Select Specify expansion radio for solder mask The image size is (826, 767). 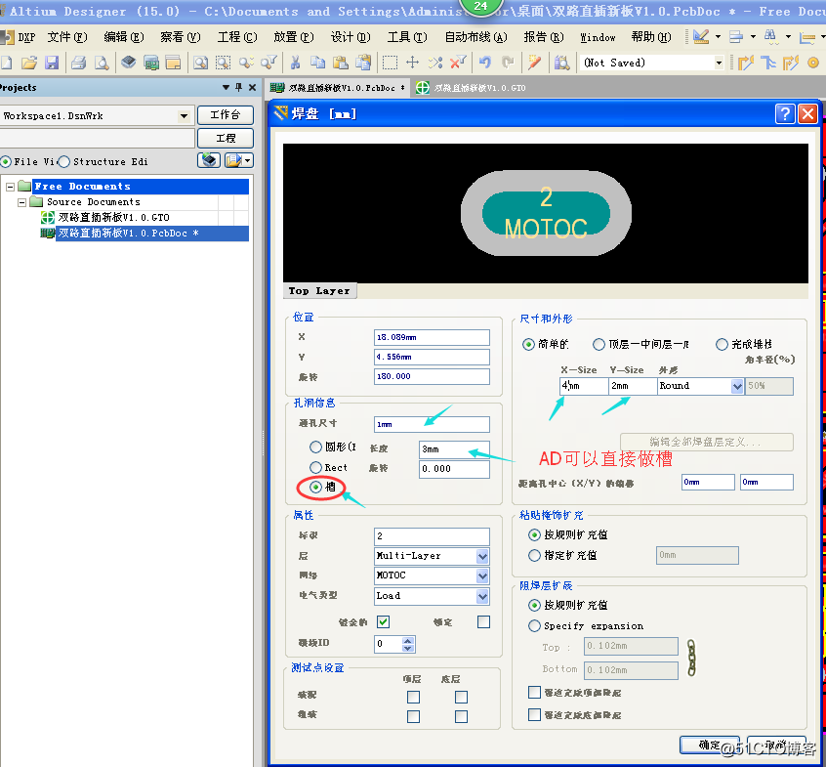click(534, 625)
